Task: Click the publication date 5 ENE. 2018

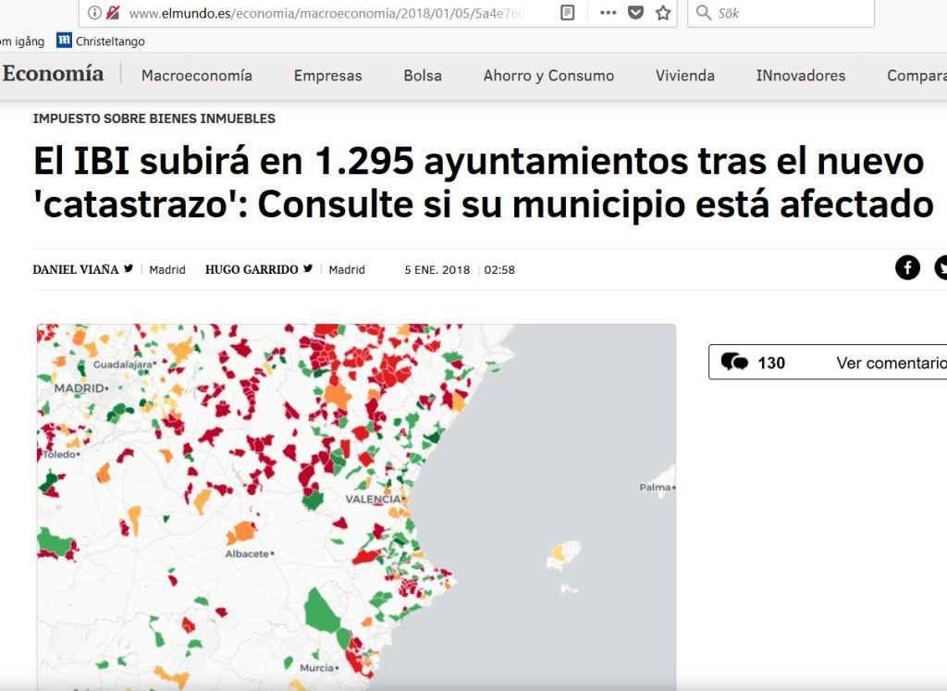Action: point(437,270)
